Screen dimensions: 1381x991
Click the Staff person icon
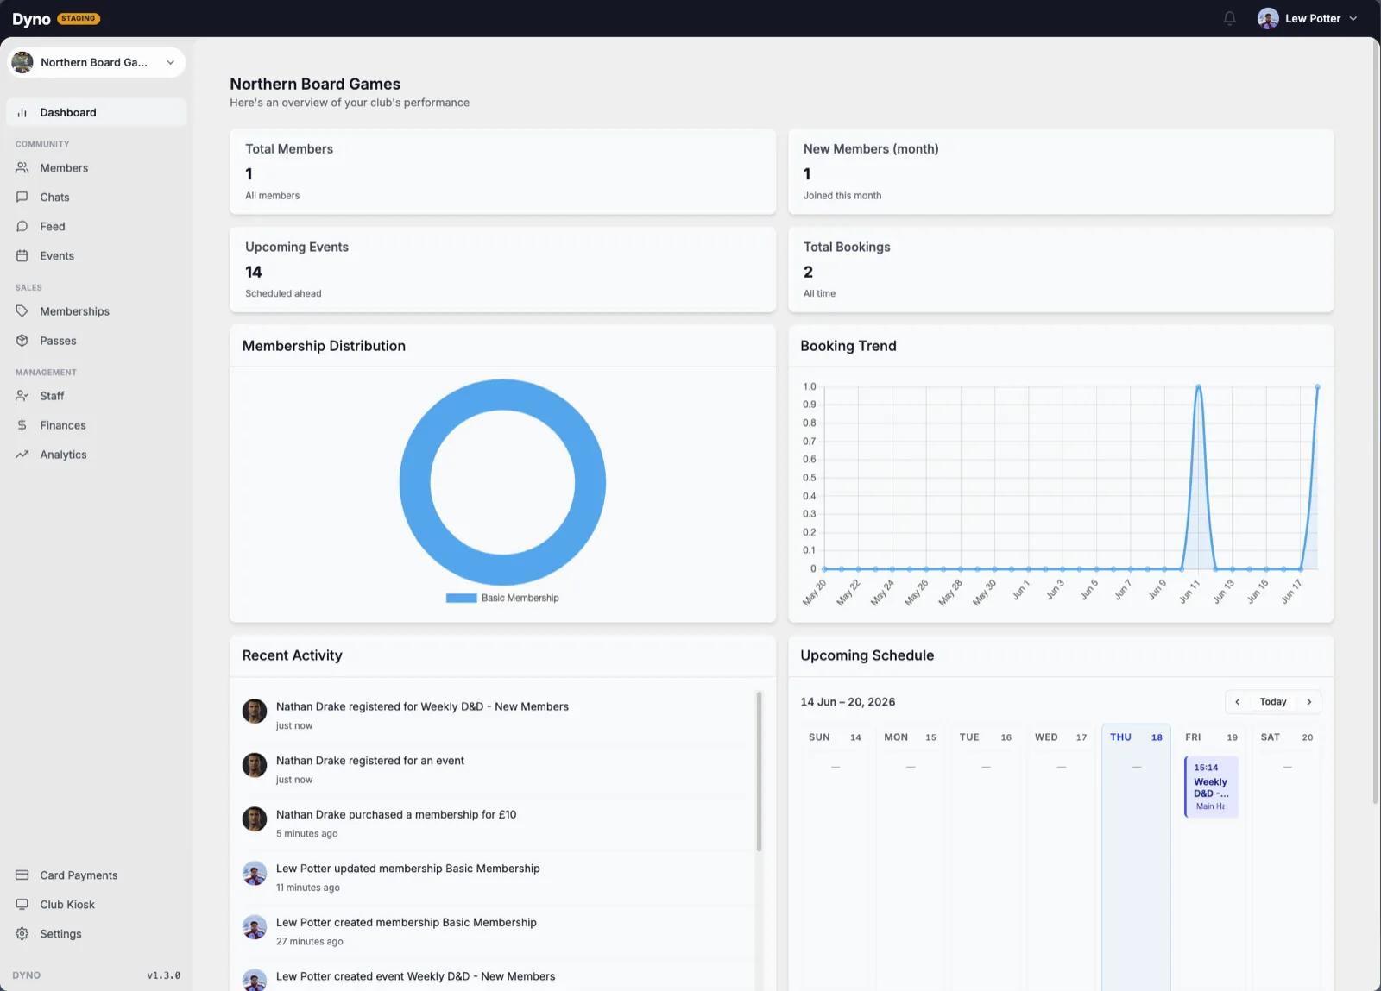coord(22,396)
